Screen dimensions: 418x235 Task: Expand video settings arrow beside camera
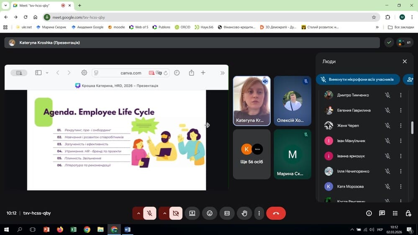(x=164, y=213)
